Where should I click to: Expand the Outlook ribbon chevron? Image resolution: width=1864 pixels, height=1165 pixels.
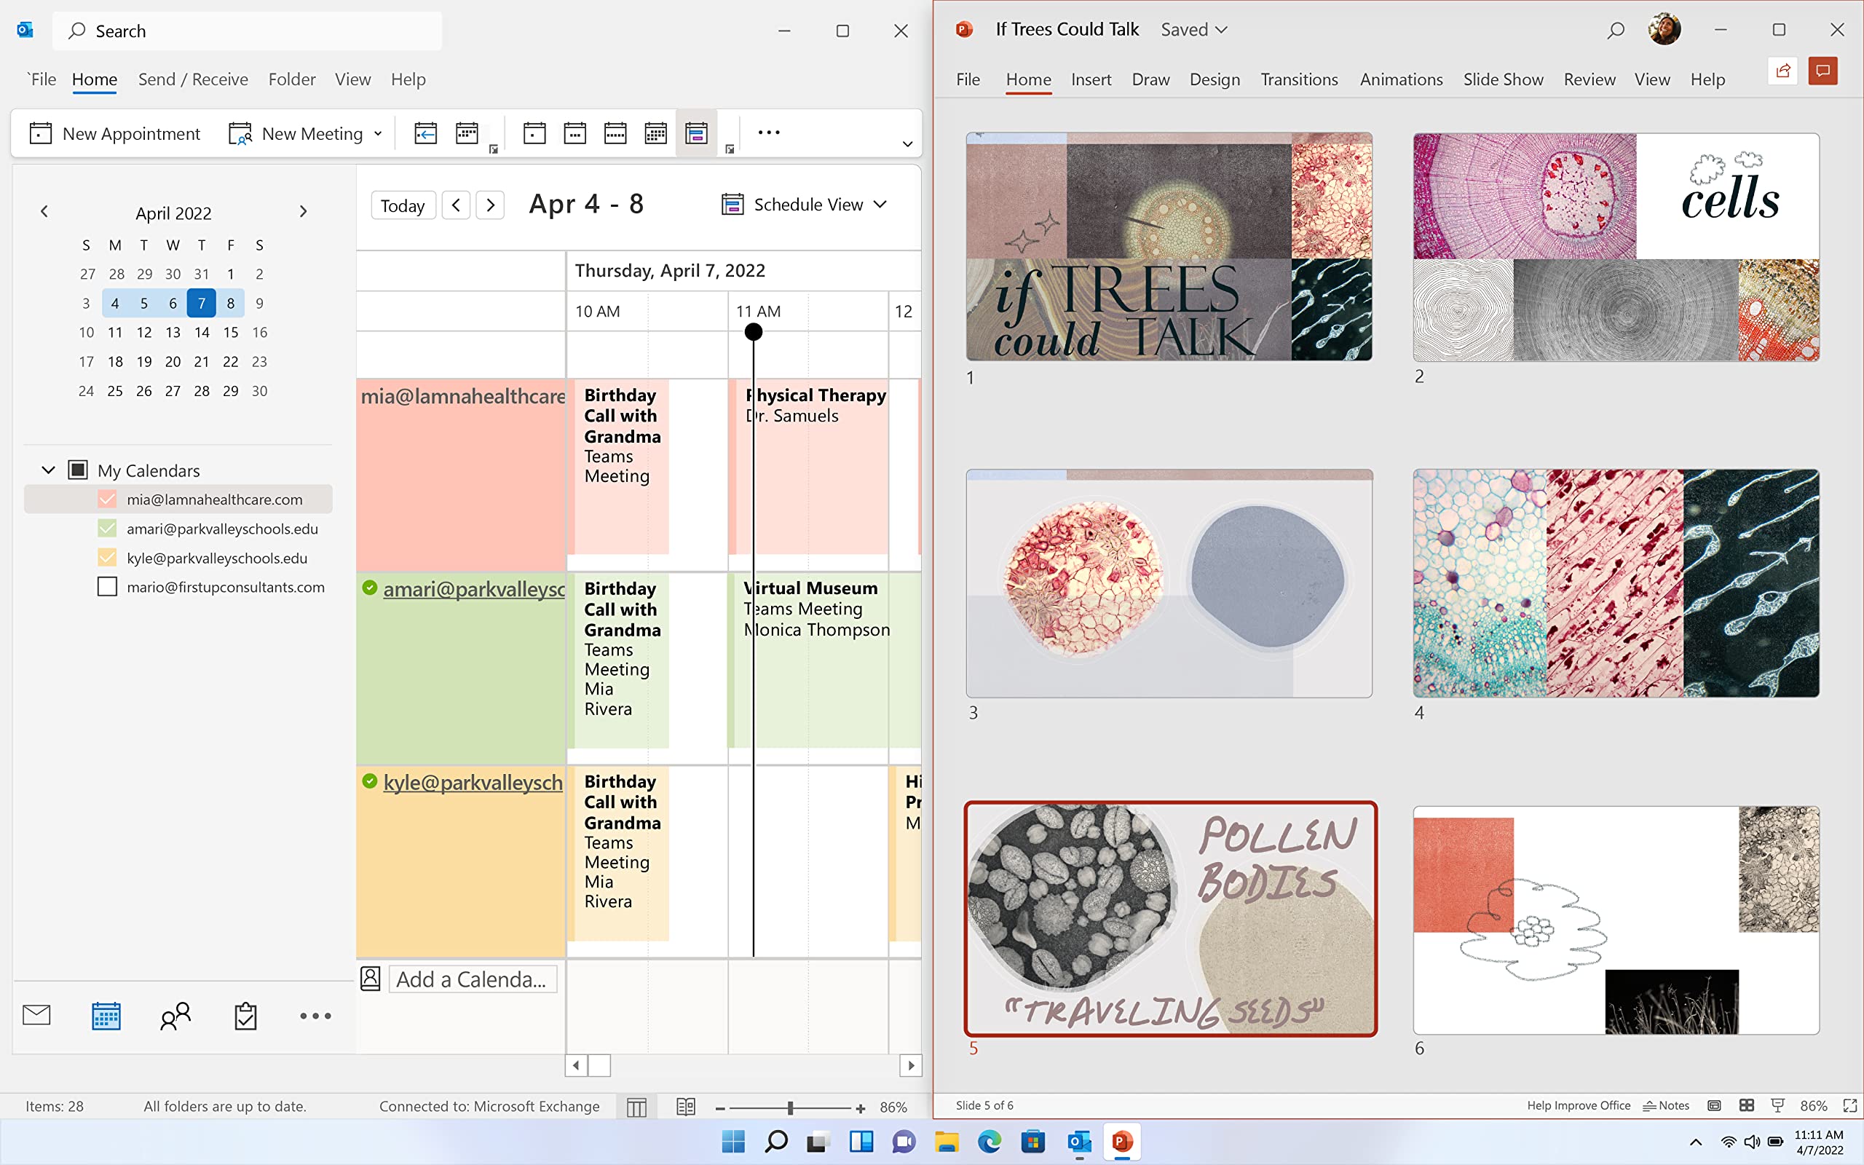tap(907, 144)
